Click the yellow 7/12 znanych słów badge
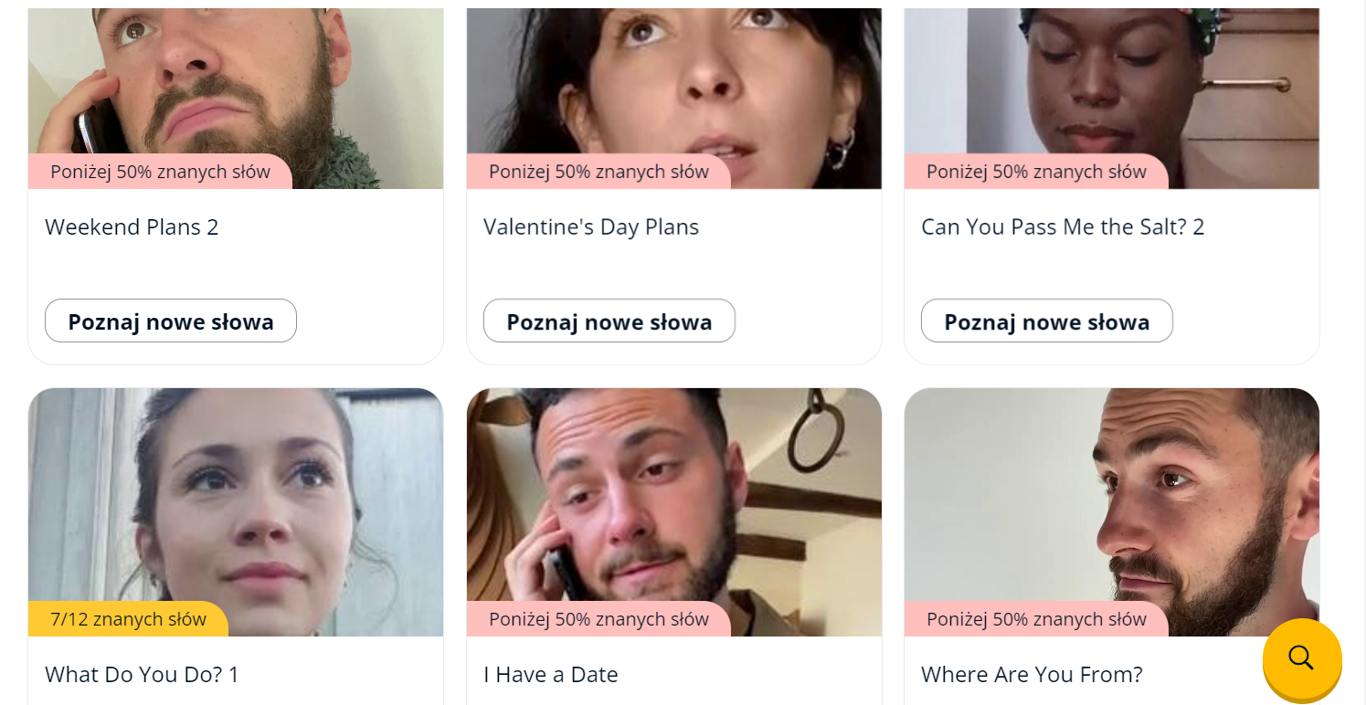The width and height of the screenshot is (1366, 705). [128, 619]
